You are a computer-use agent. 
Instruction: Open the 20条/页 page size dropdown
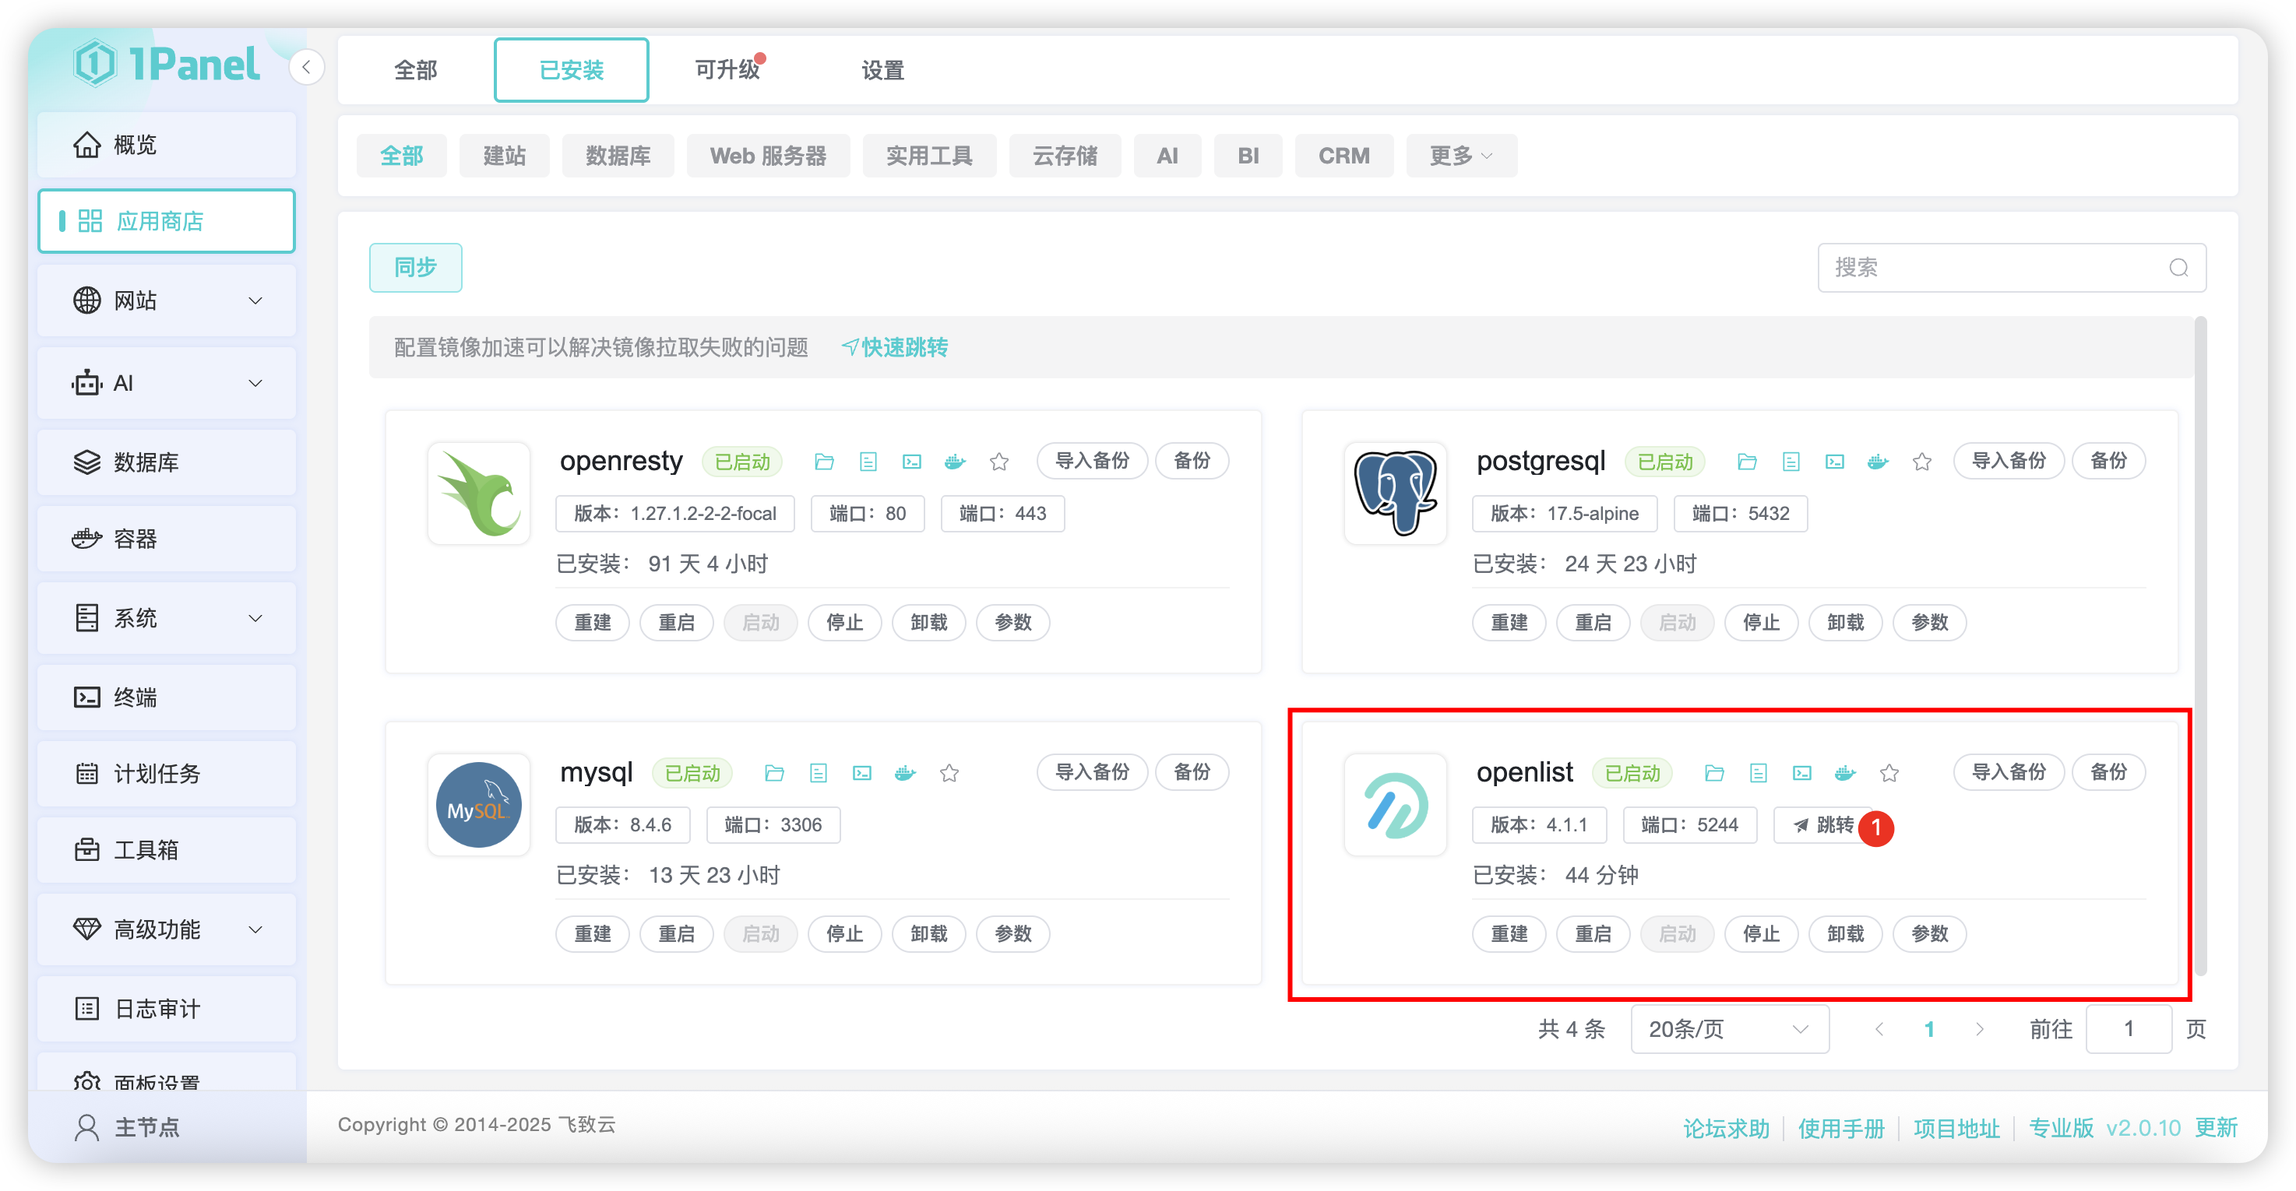click(1728, 1029)
